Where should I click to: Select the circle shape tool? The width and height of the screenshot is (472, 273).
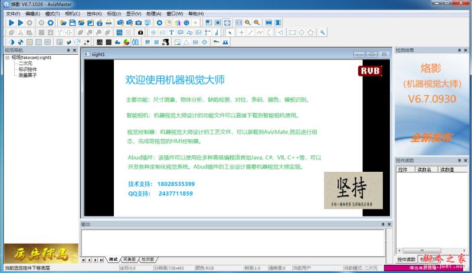(x=301, y=32)
